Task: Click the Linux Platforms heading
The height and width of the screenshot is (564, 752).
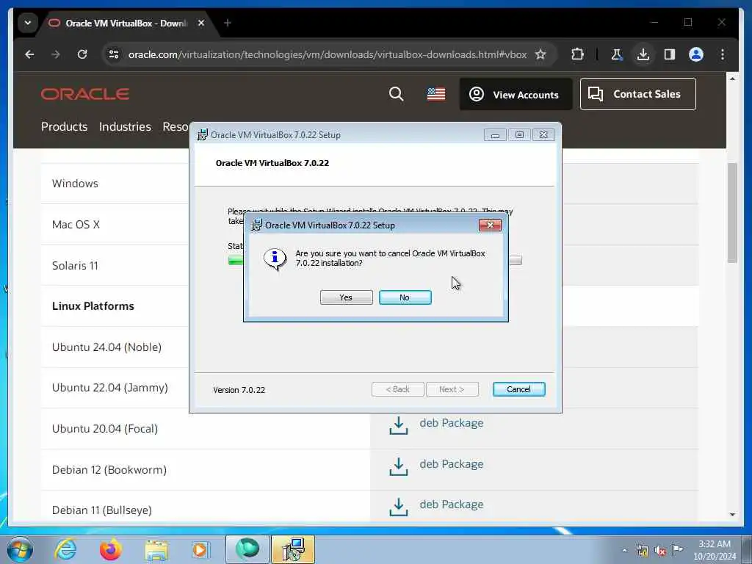Action: click(x=93, y=306)
